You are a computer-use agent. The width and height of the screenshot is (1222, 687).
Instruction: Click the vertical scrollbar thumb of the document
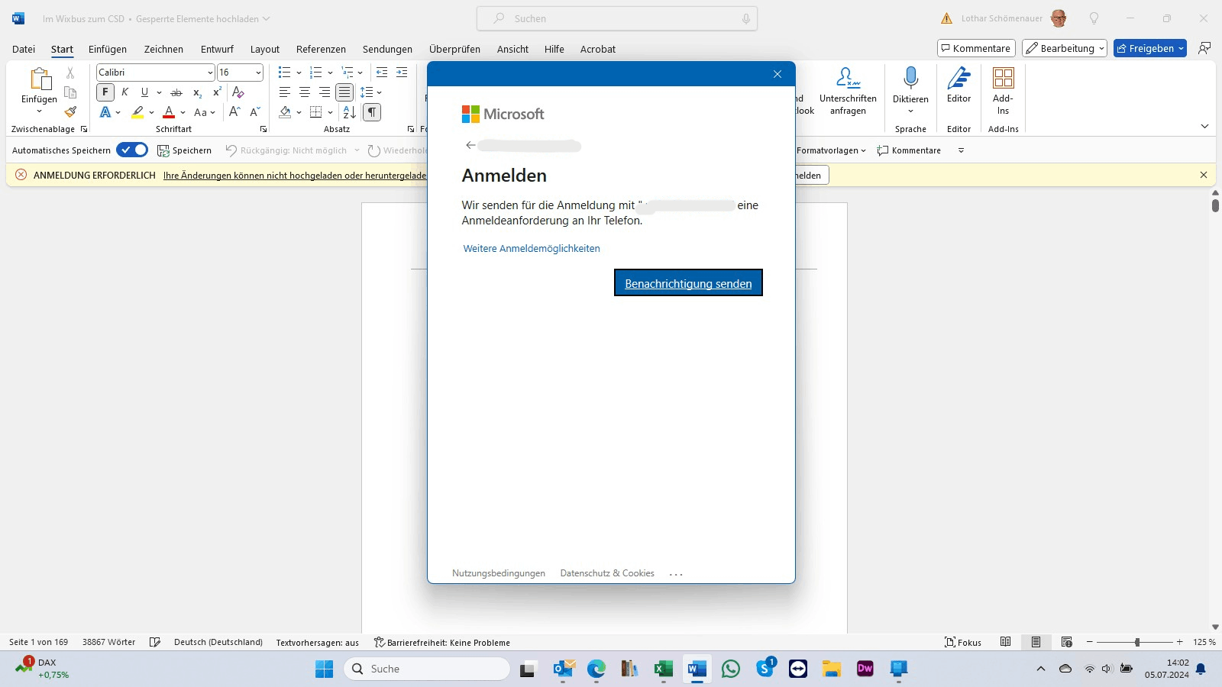click(1215, 205)
